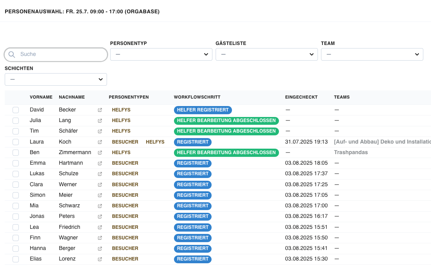Click Julia Lang's Helfer Bearbeitung Abgeschlossen badge
The height and width of the screenshot is (266, 431).
coord(226,120)
